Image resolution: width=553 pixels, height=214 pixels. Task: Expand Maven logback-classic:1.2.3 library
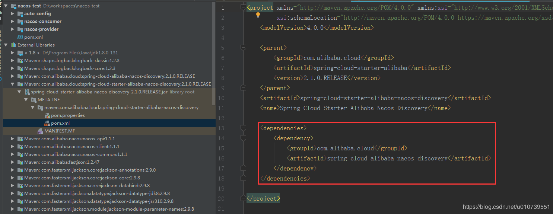coord(13,61)
